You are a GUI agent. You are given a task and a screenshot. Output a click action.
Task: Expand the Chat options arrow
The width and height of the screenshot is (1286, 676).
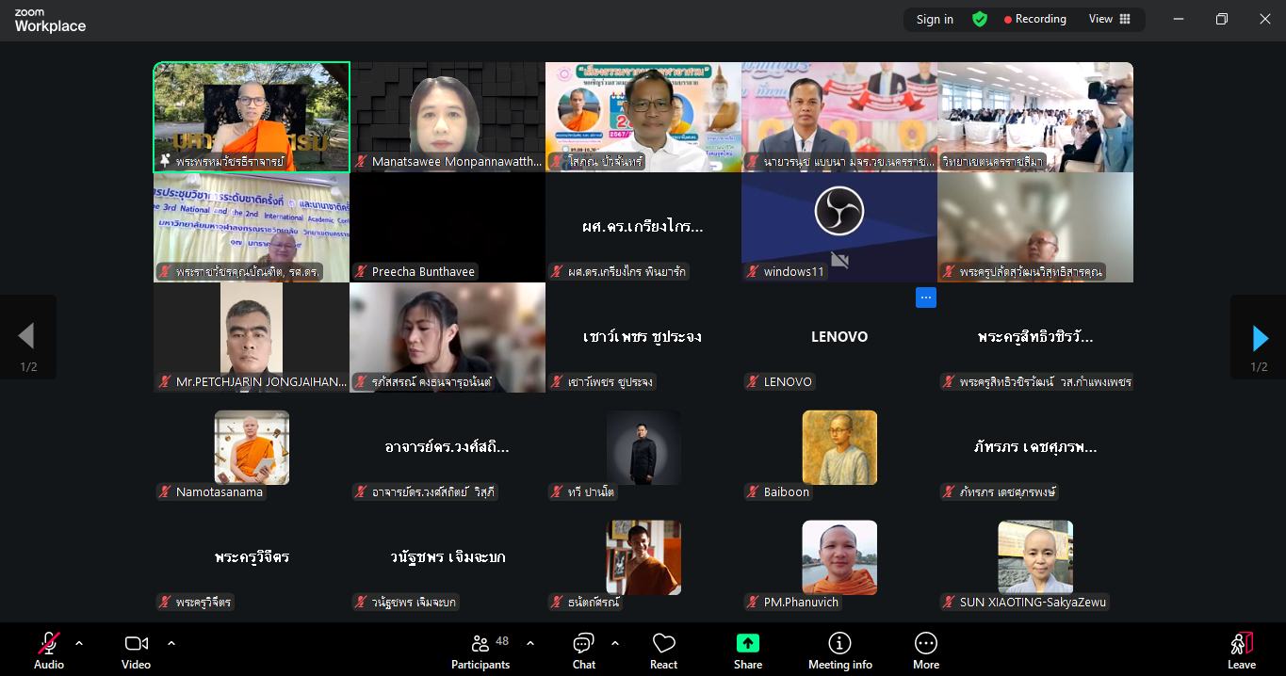pyautogui.click(x=615, y=643)
